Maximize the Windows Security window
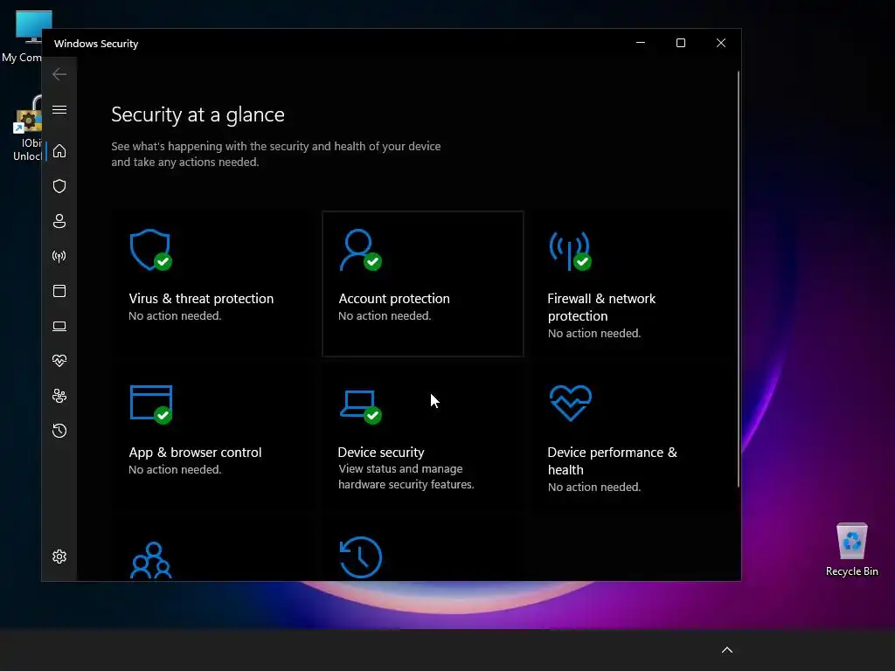895x671 pixels. point(680,43)
